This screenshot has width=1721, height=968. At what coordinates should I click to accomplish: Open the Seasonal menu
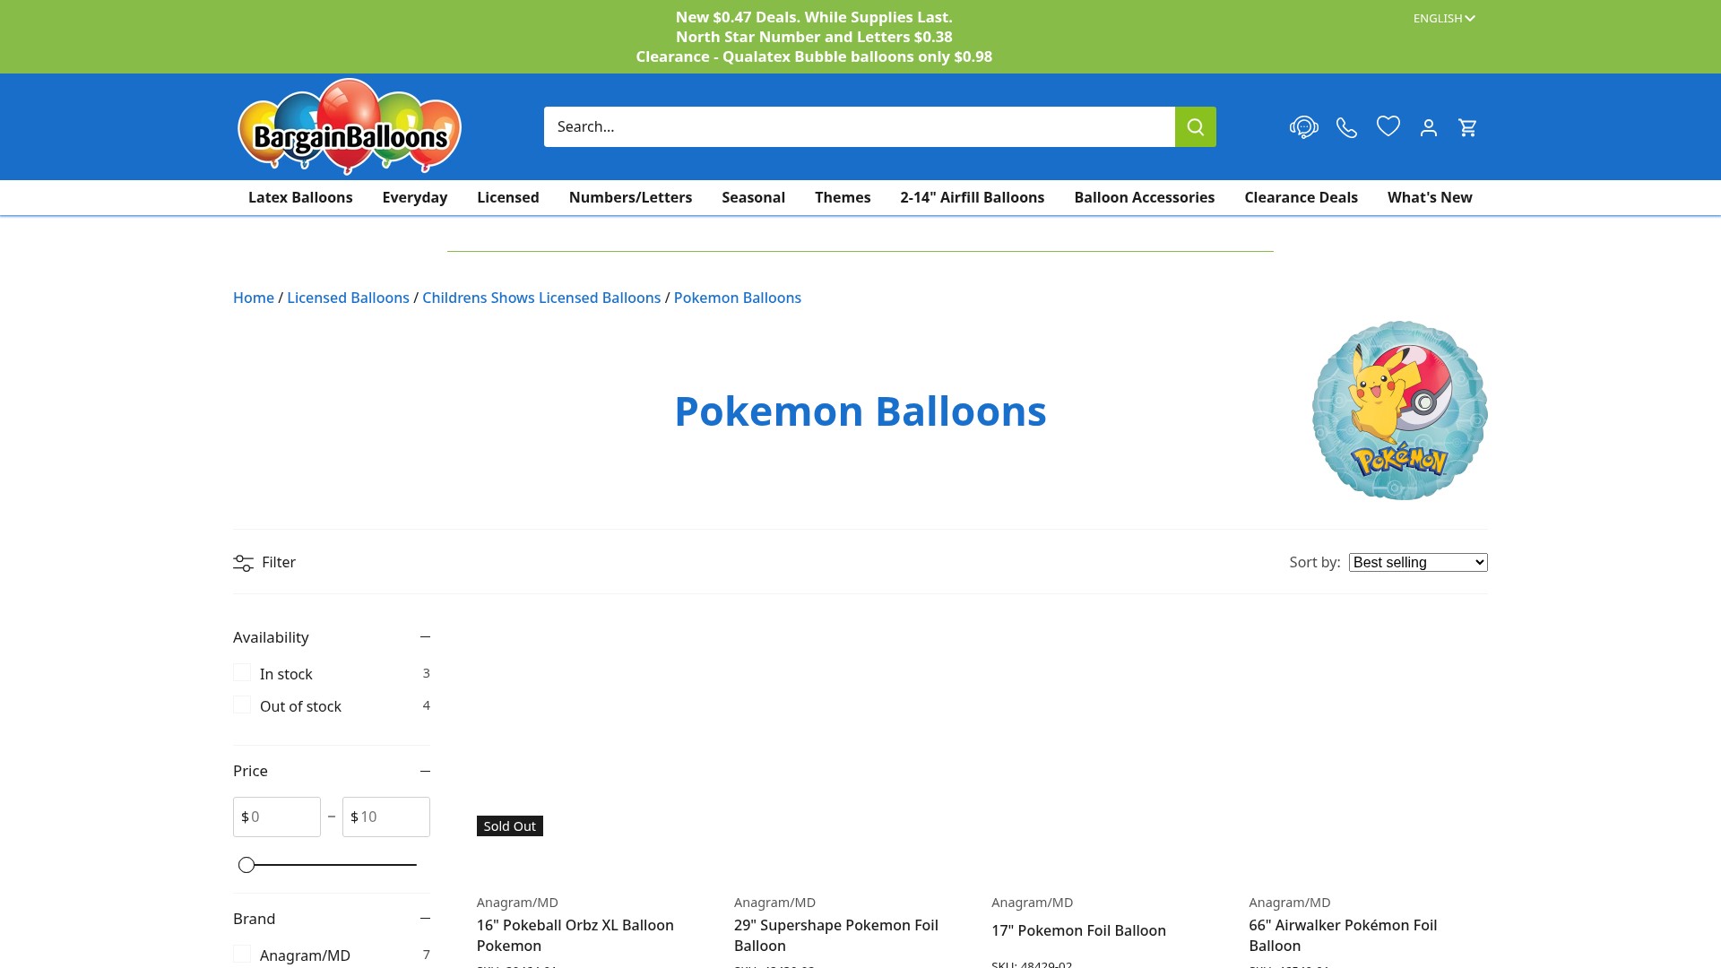(x=753, y=197)
